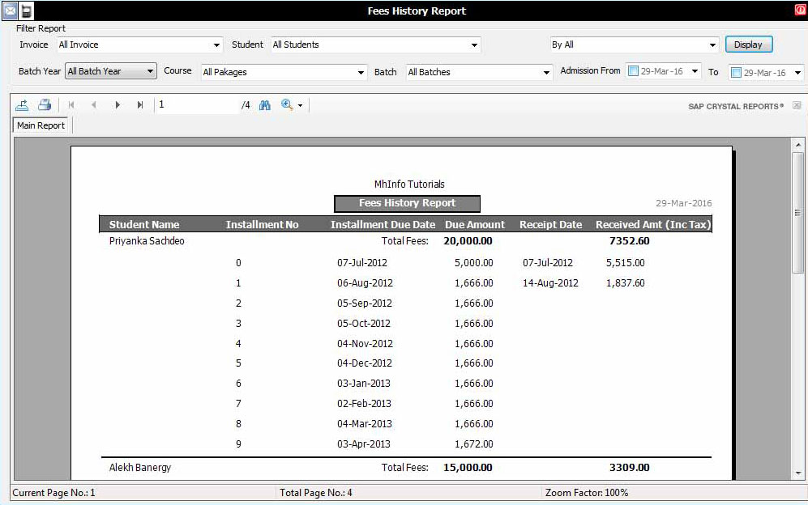The width and height of the screenshot is (808, 505).
Task: Click the Total Page No.: 4 status text
Action: 316,493
